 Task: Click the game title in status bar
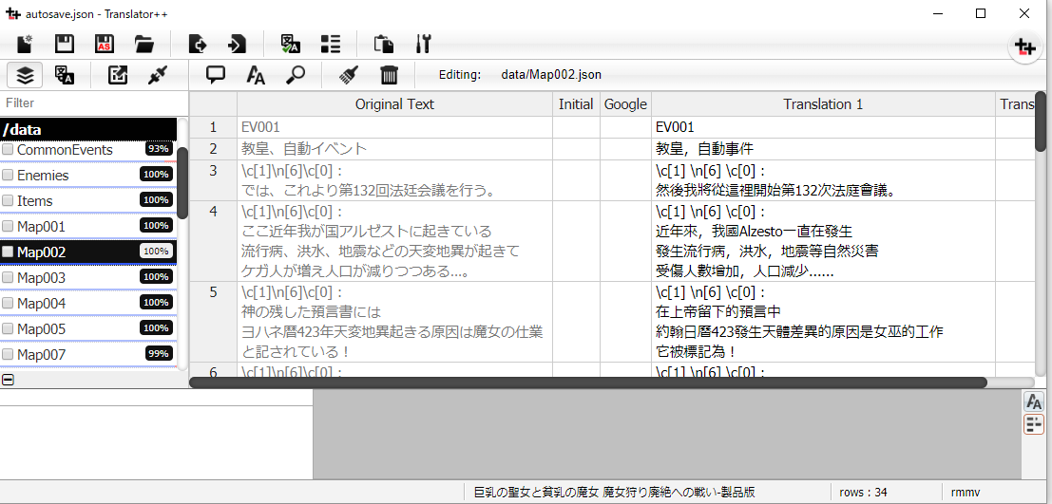[x=614, y=492]
